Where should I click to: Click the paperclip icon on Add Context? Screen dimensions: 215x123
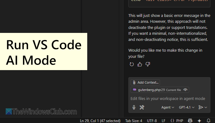pyautogui.click(x=134, y=82)
